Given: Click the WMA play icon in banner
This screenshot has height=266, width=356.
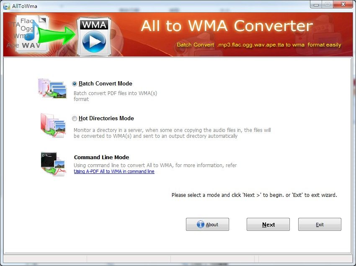Looking at the screenshot, I should tap(94, 36).
